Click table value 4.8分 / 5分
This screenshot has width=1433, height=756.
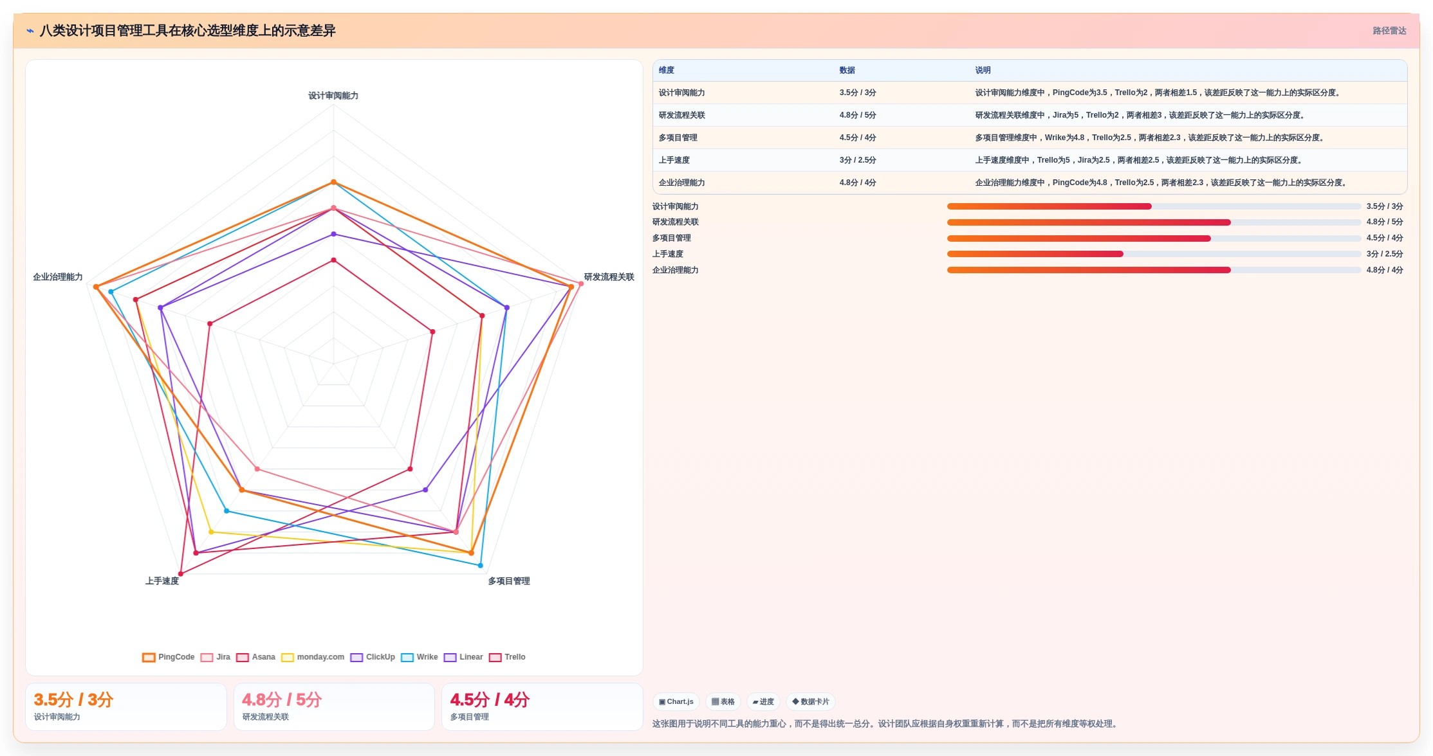click(x=857, y=115)
